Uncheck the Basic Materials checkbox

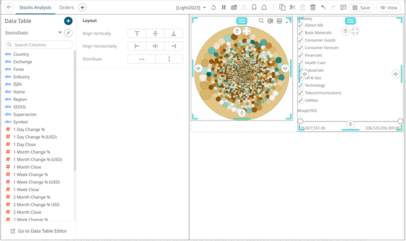[300, 33]
